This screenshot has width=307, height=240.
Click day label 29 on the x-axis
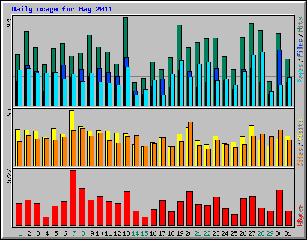tap(270, 233)
